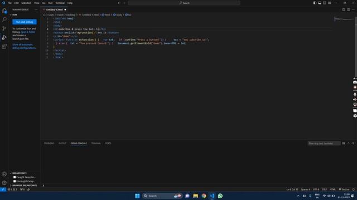Click the Open Changes editor icon
The image size is (357, 200).
(344, 9)
